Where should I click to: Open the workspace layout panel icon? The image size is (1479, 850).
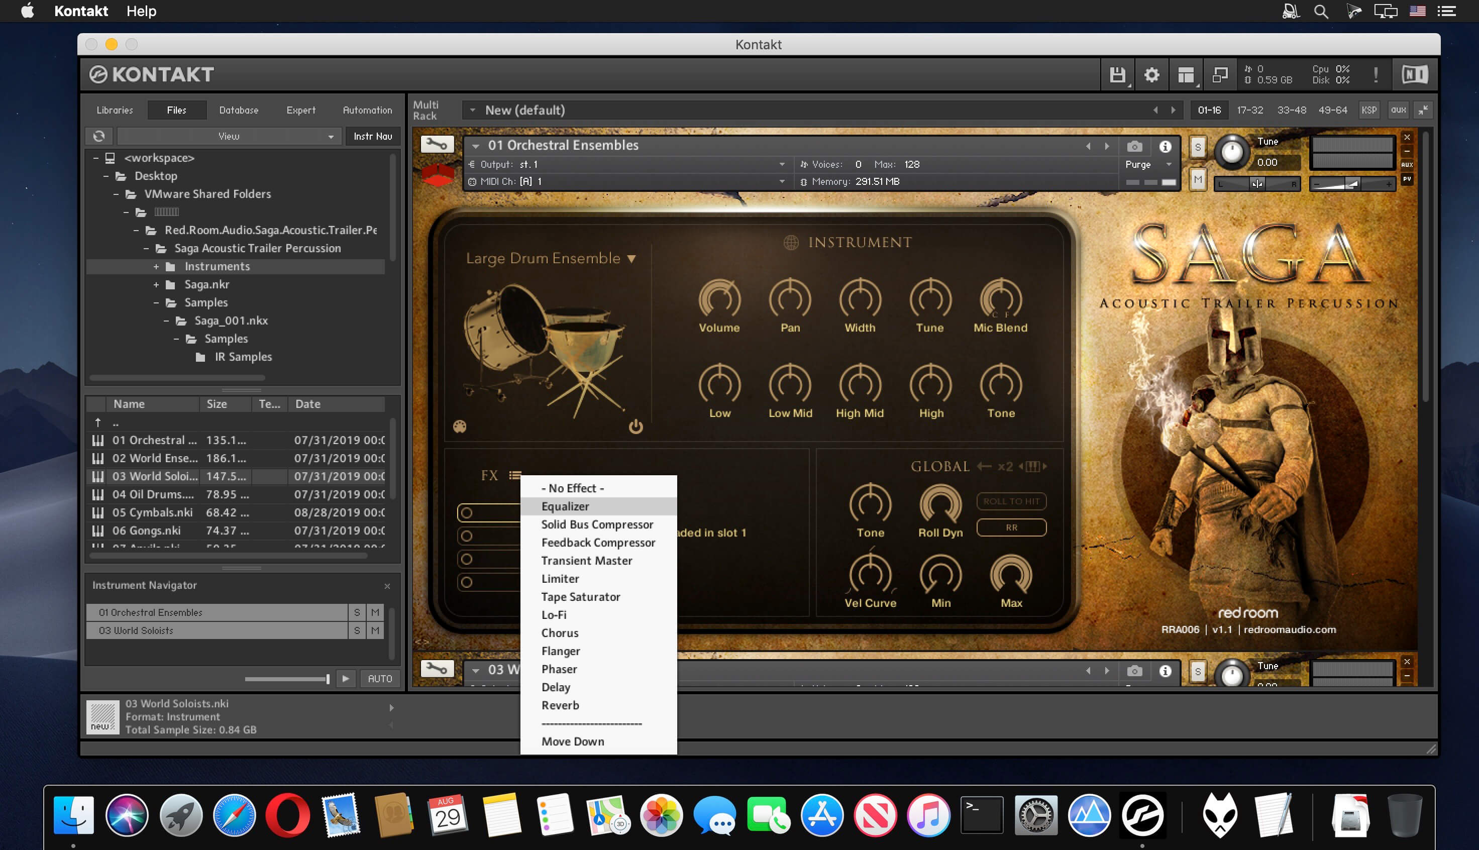click(1186, 75)
